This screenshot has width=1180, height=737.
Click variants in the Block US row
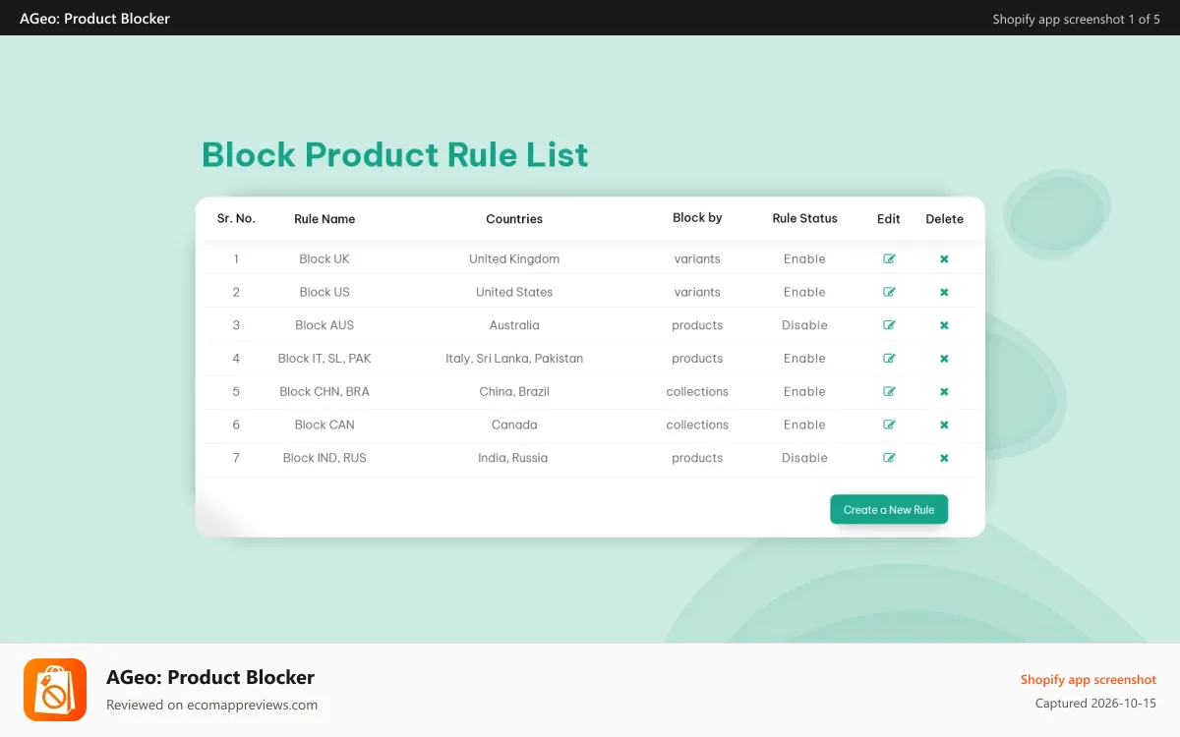tap(697, 292)
